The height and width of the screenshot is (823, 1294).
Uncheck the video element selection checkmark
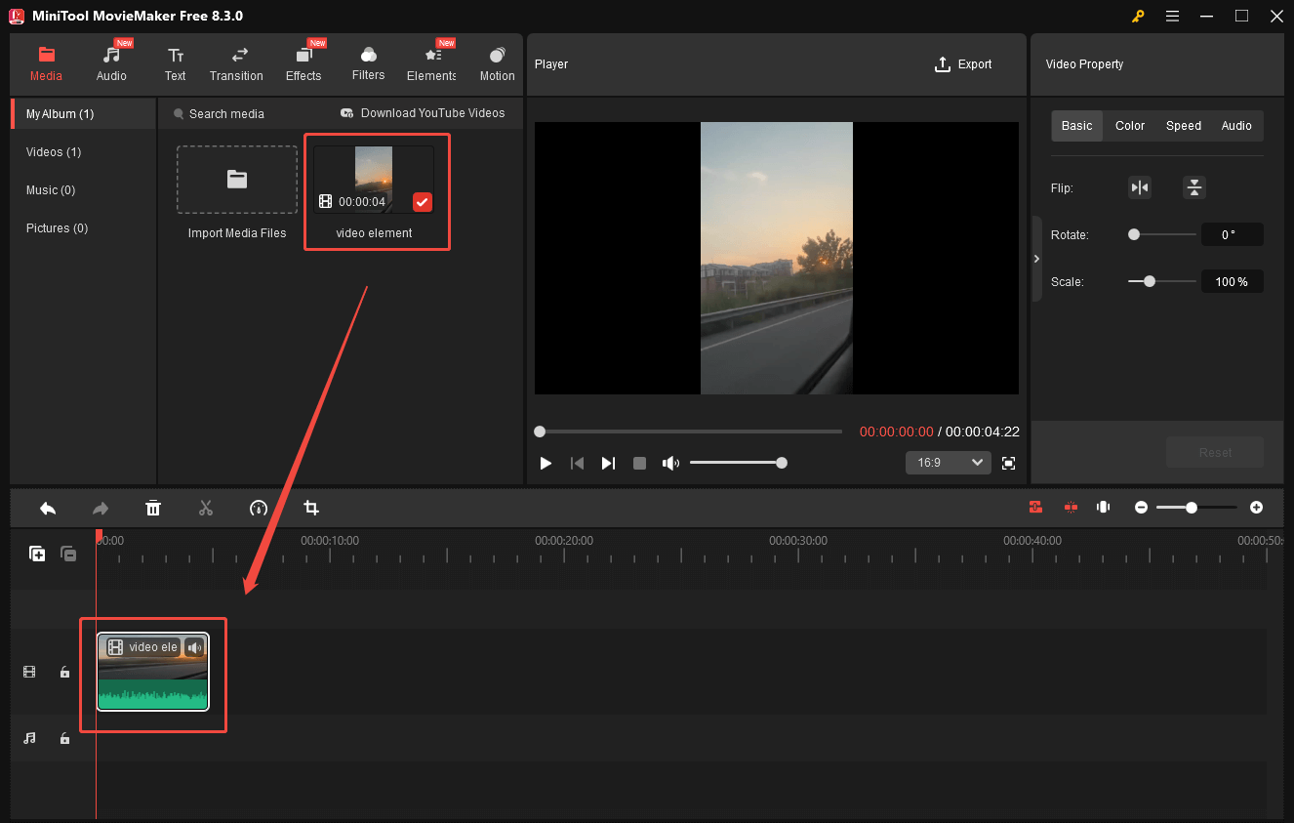coord(422,202)
